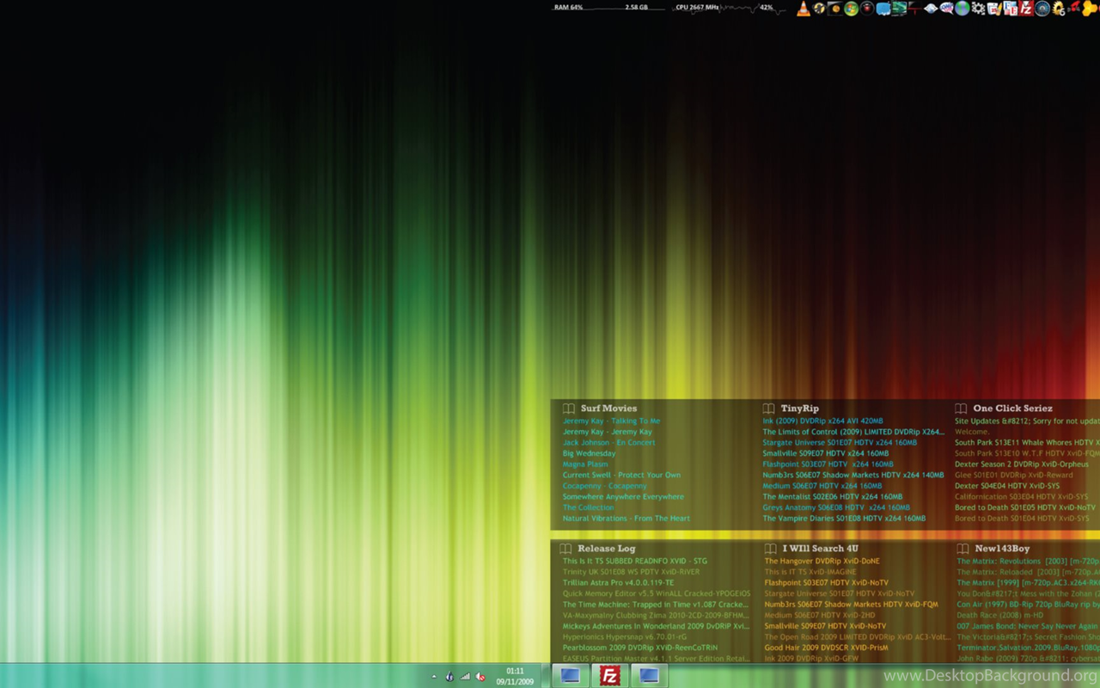1100x688 pixels.
Task: Open 'The Vampire Diaries S01E08' in TinyRip
Action: [x=844, y=519]
